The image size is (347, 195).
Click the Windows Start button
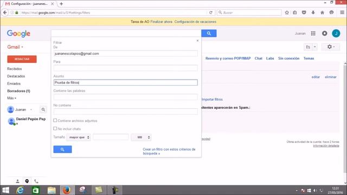[x=6, y=190]
